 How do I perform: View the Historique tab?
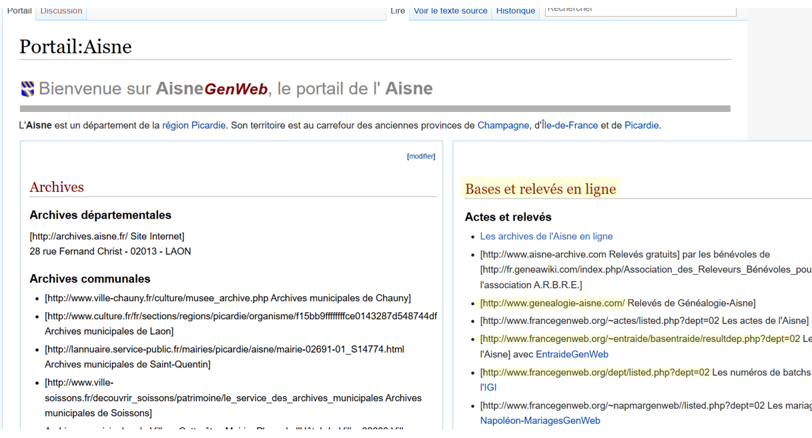click(x=515, y=11)
